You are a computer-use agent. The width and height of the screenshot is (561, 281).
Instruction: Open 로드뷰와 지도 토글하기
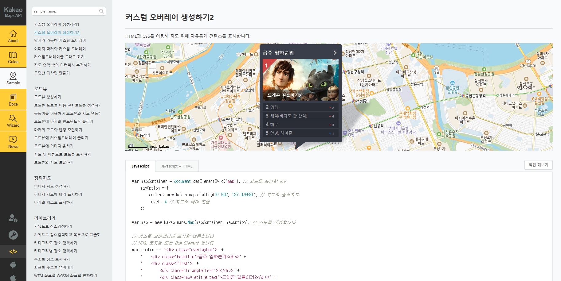(54, 162)
